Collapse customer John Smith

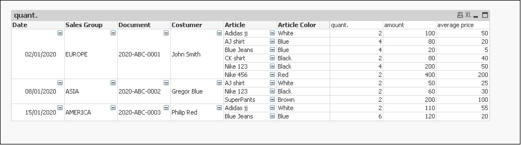[219, 33]
